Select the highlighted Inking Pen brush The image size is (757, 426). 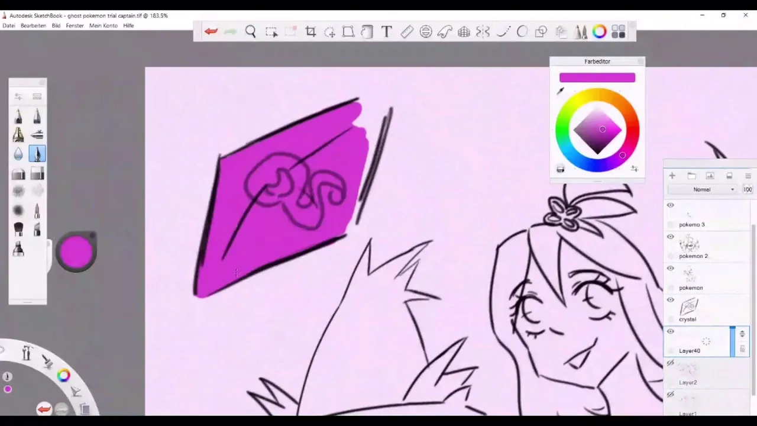tap(37, 154)
